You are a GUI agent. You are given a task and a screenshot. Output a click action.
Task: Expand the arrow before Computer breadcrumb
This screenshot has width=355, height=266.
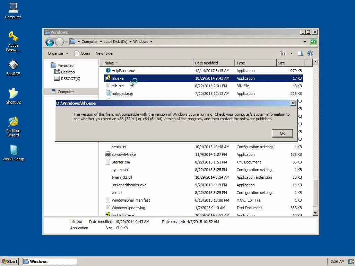pos(79,42)
